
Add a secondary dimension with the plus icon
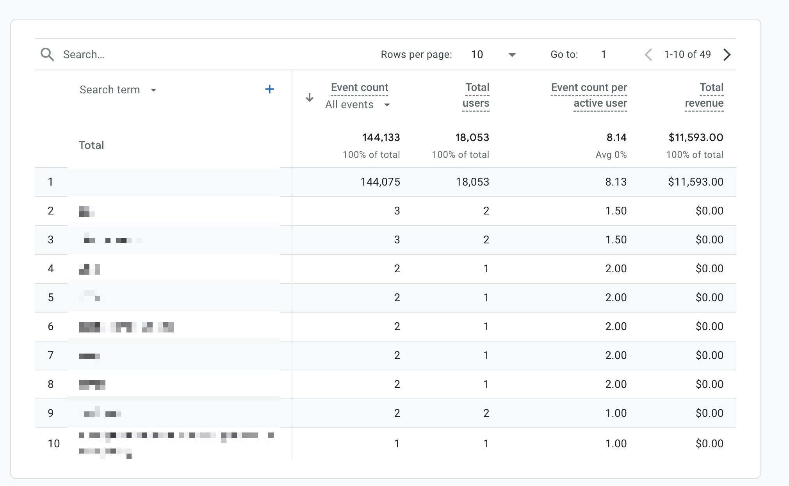coord(269,89)
